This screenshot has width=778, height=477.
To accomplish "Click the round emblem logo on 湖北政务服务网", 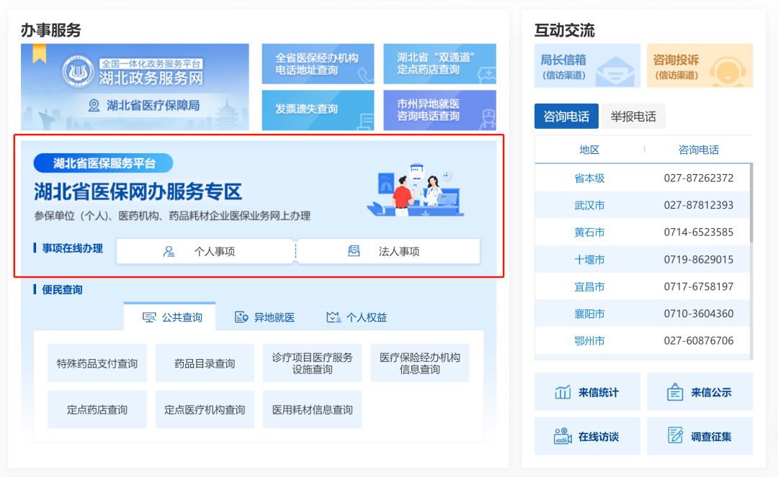I will (x=78, y=71).
